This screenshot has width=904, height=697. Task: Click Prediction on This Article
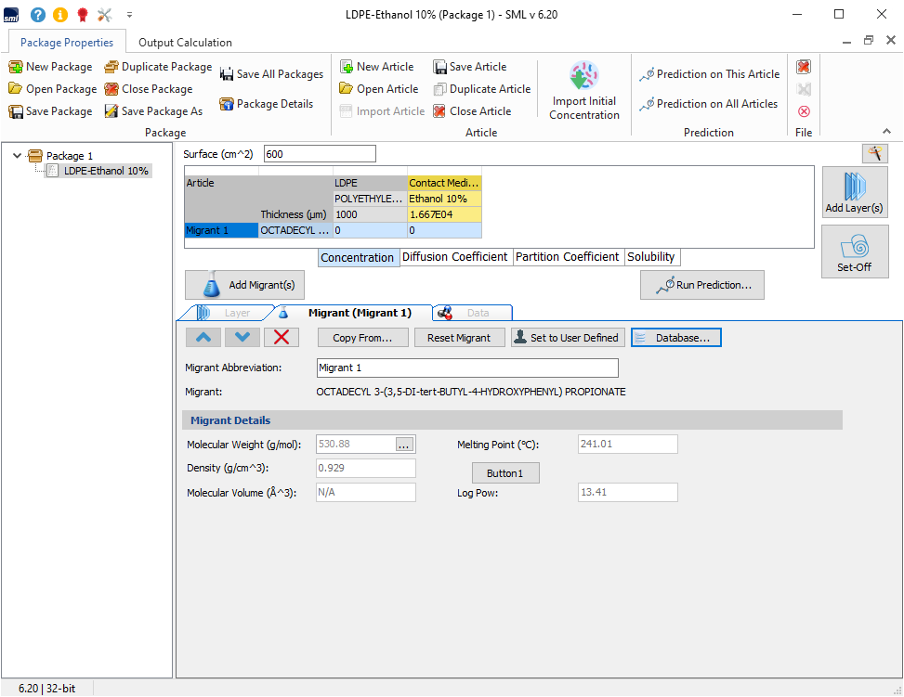[709, 74]
